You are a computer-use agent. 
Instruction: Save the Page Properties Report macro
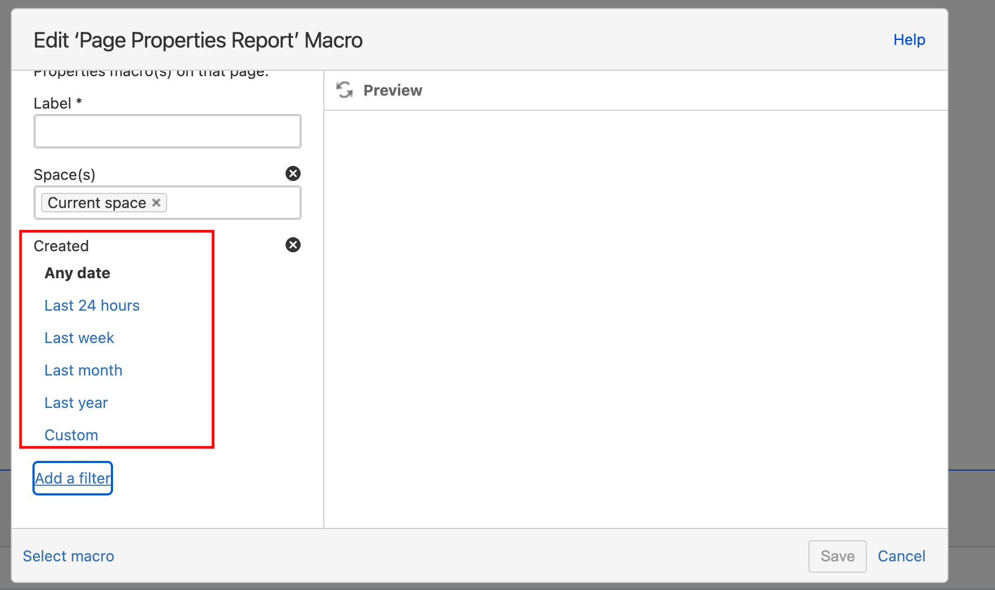point(837,556)
